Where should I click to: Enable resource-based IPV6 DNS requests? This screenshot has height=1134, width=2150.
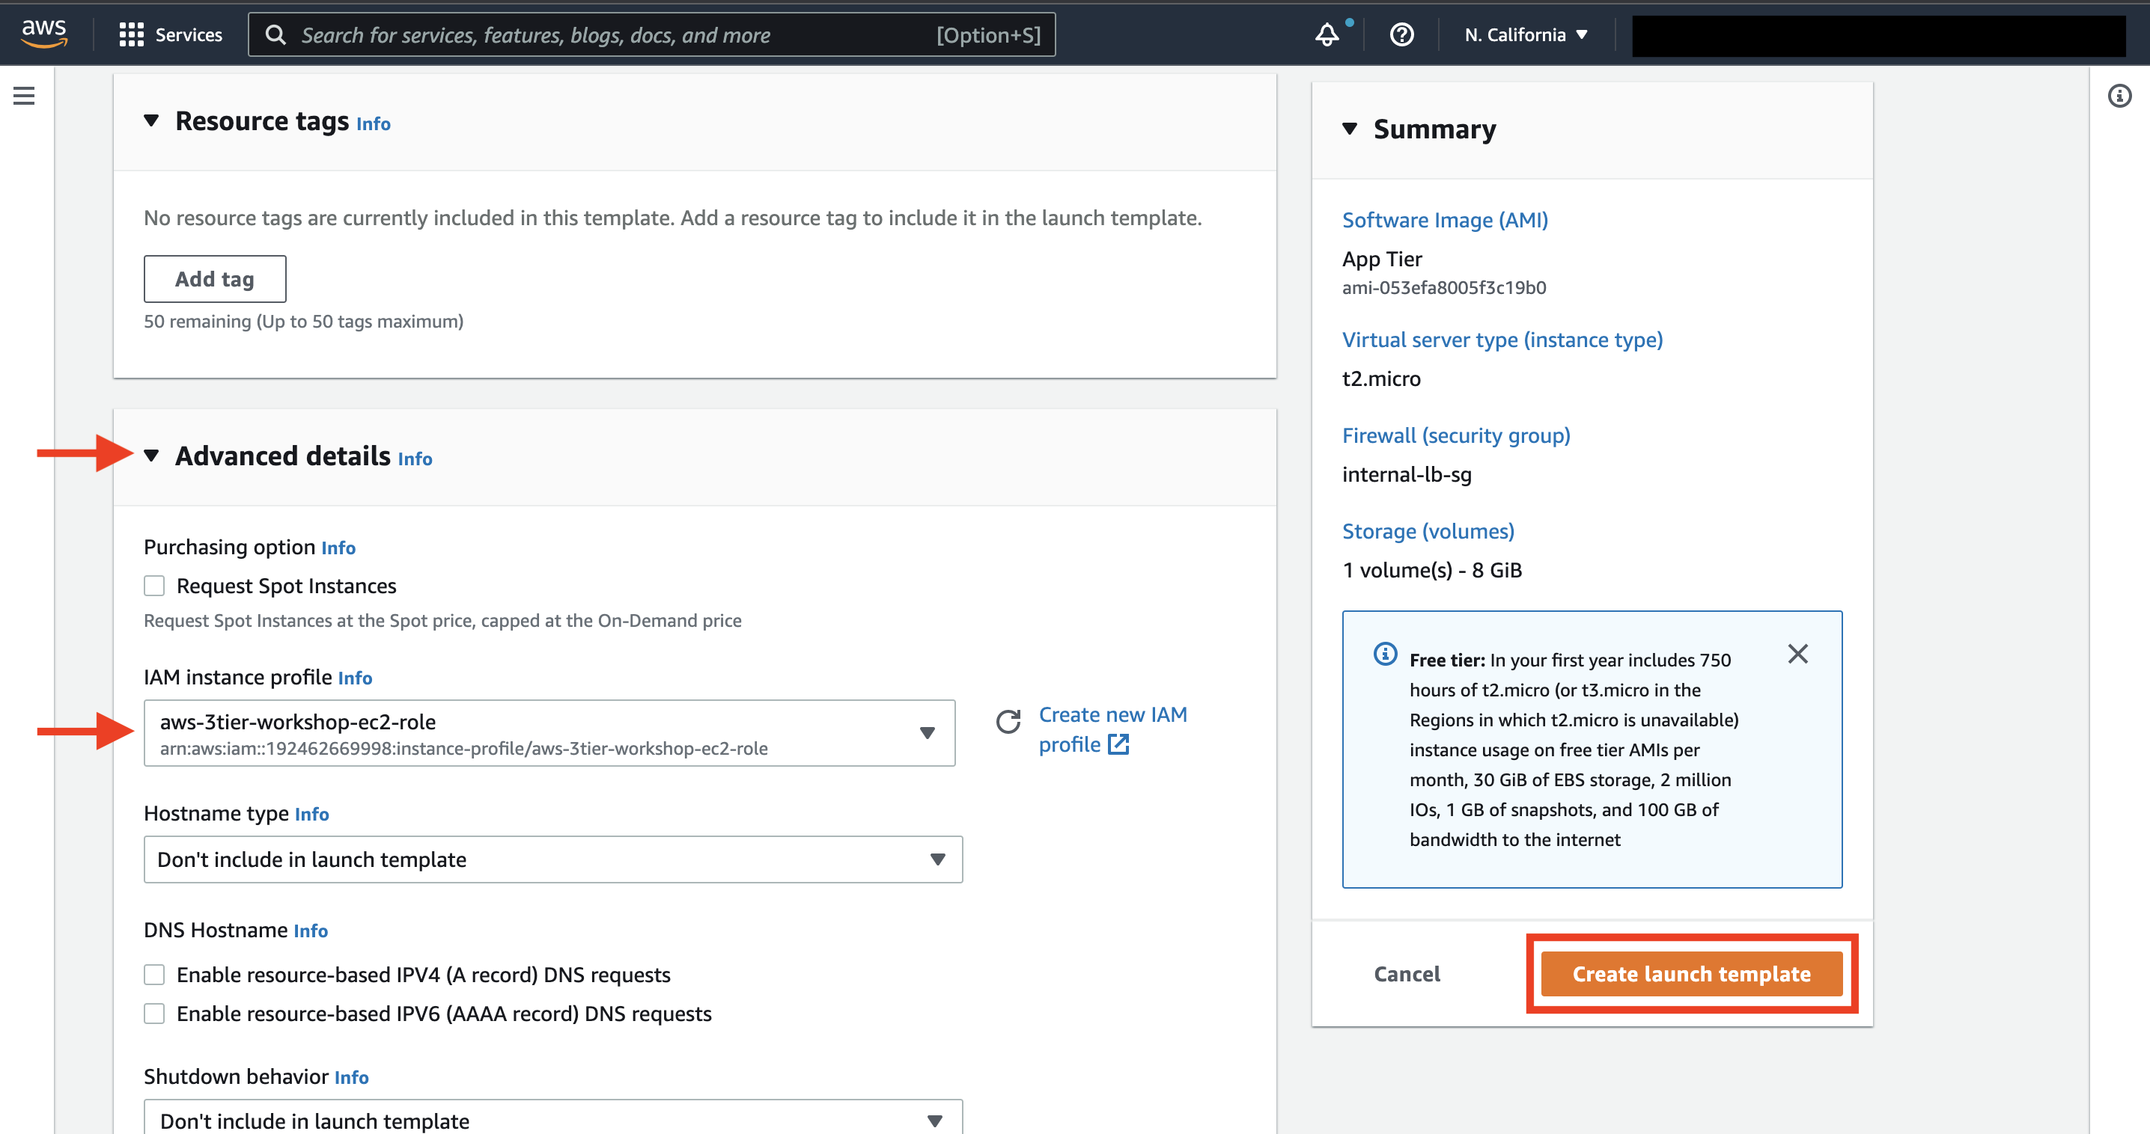154,1014
